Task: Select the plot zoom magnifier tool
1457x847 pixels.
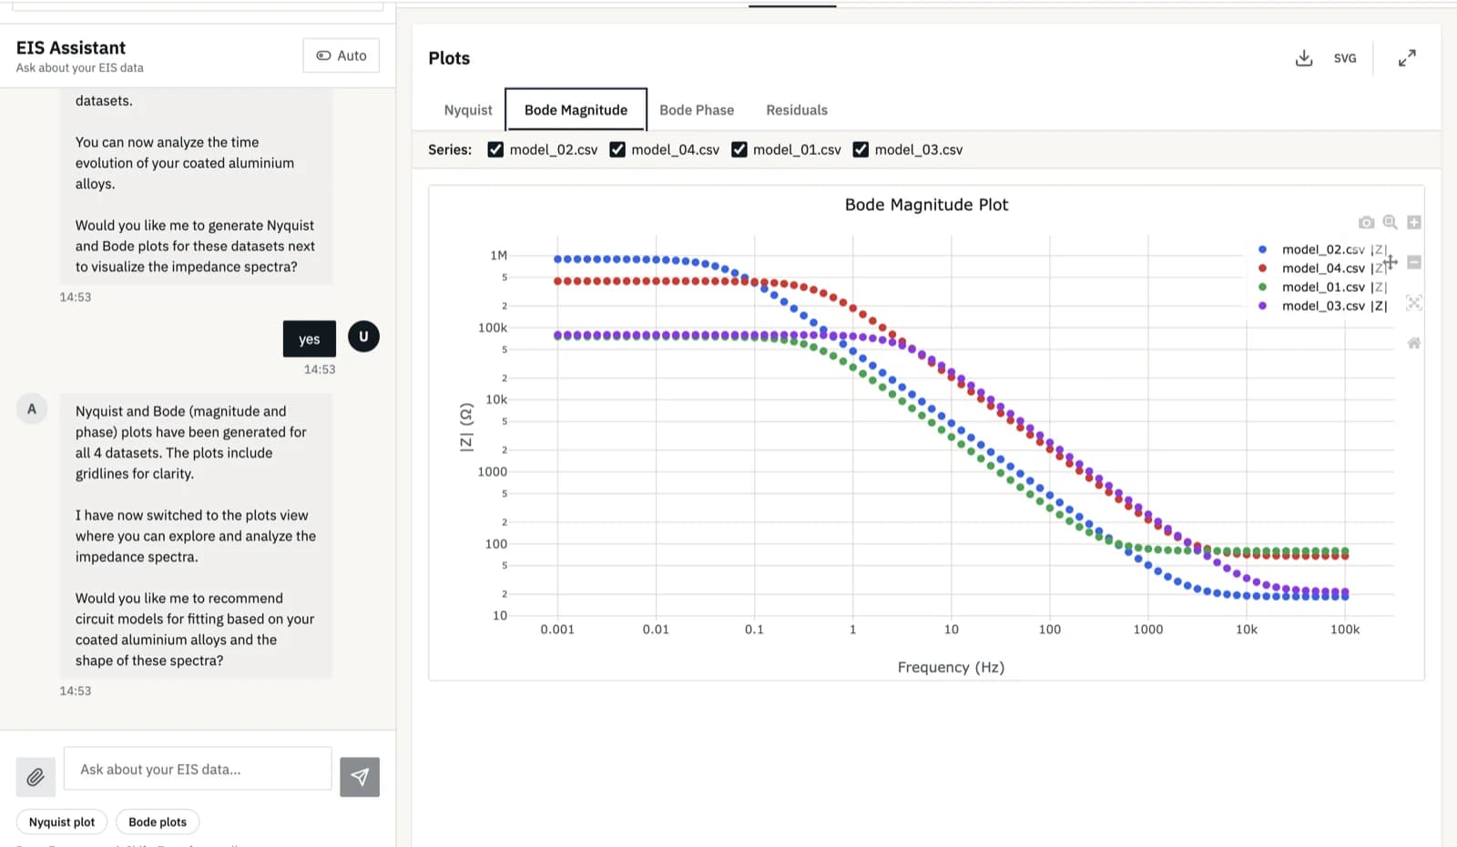Action: coord(1390,223)
